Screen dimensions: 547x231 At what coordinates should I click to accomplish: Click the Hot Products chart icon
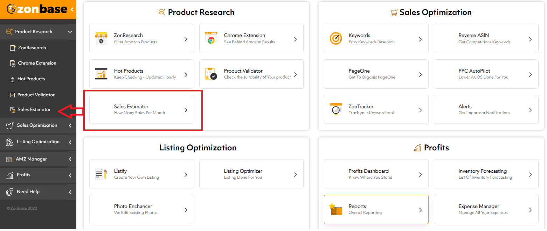101,74
